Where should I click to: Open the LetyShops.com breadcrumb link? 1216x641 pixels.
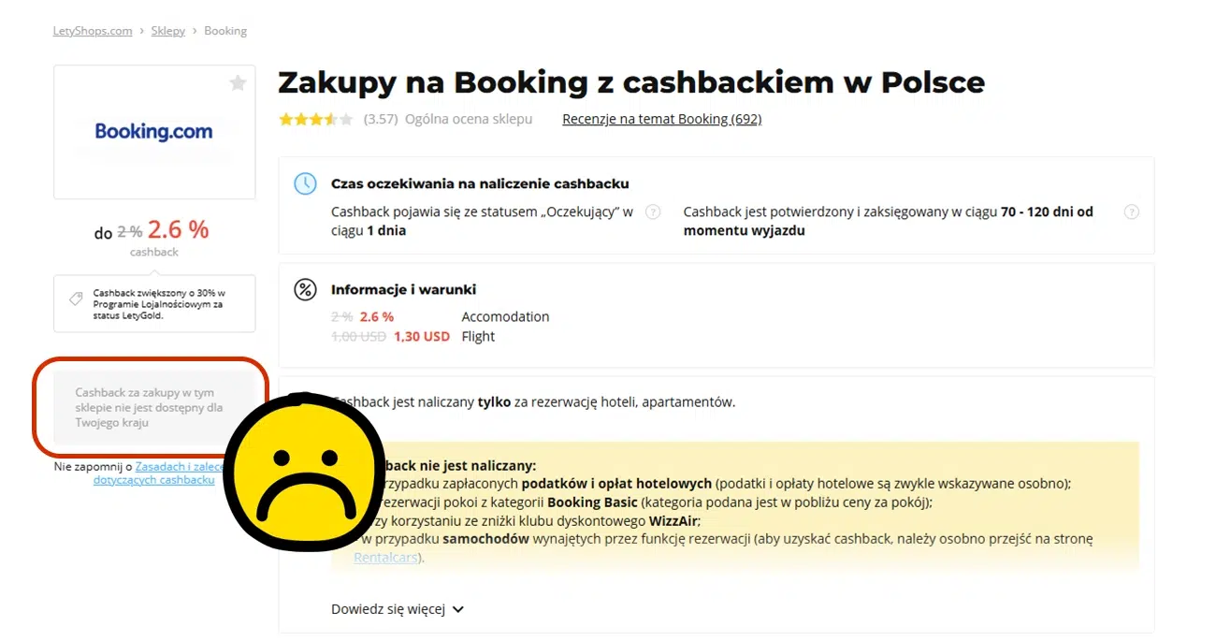92,30
